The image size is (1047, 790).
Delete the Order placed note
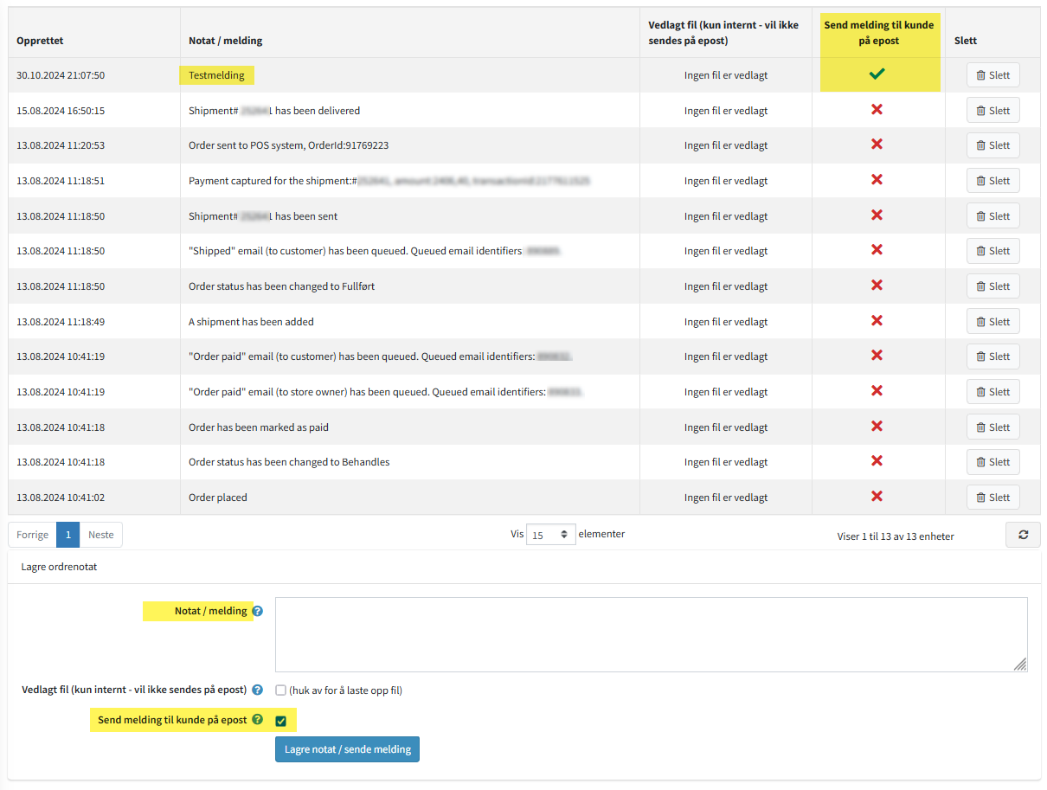pos(992,498)
